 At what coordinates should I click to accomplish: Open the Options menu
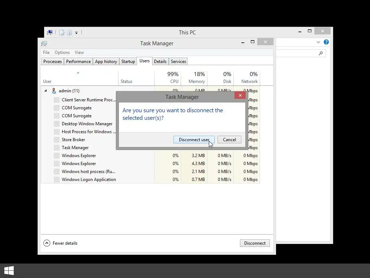[x=62, y=52]
